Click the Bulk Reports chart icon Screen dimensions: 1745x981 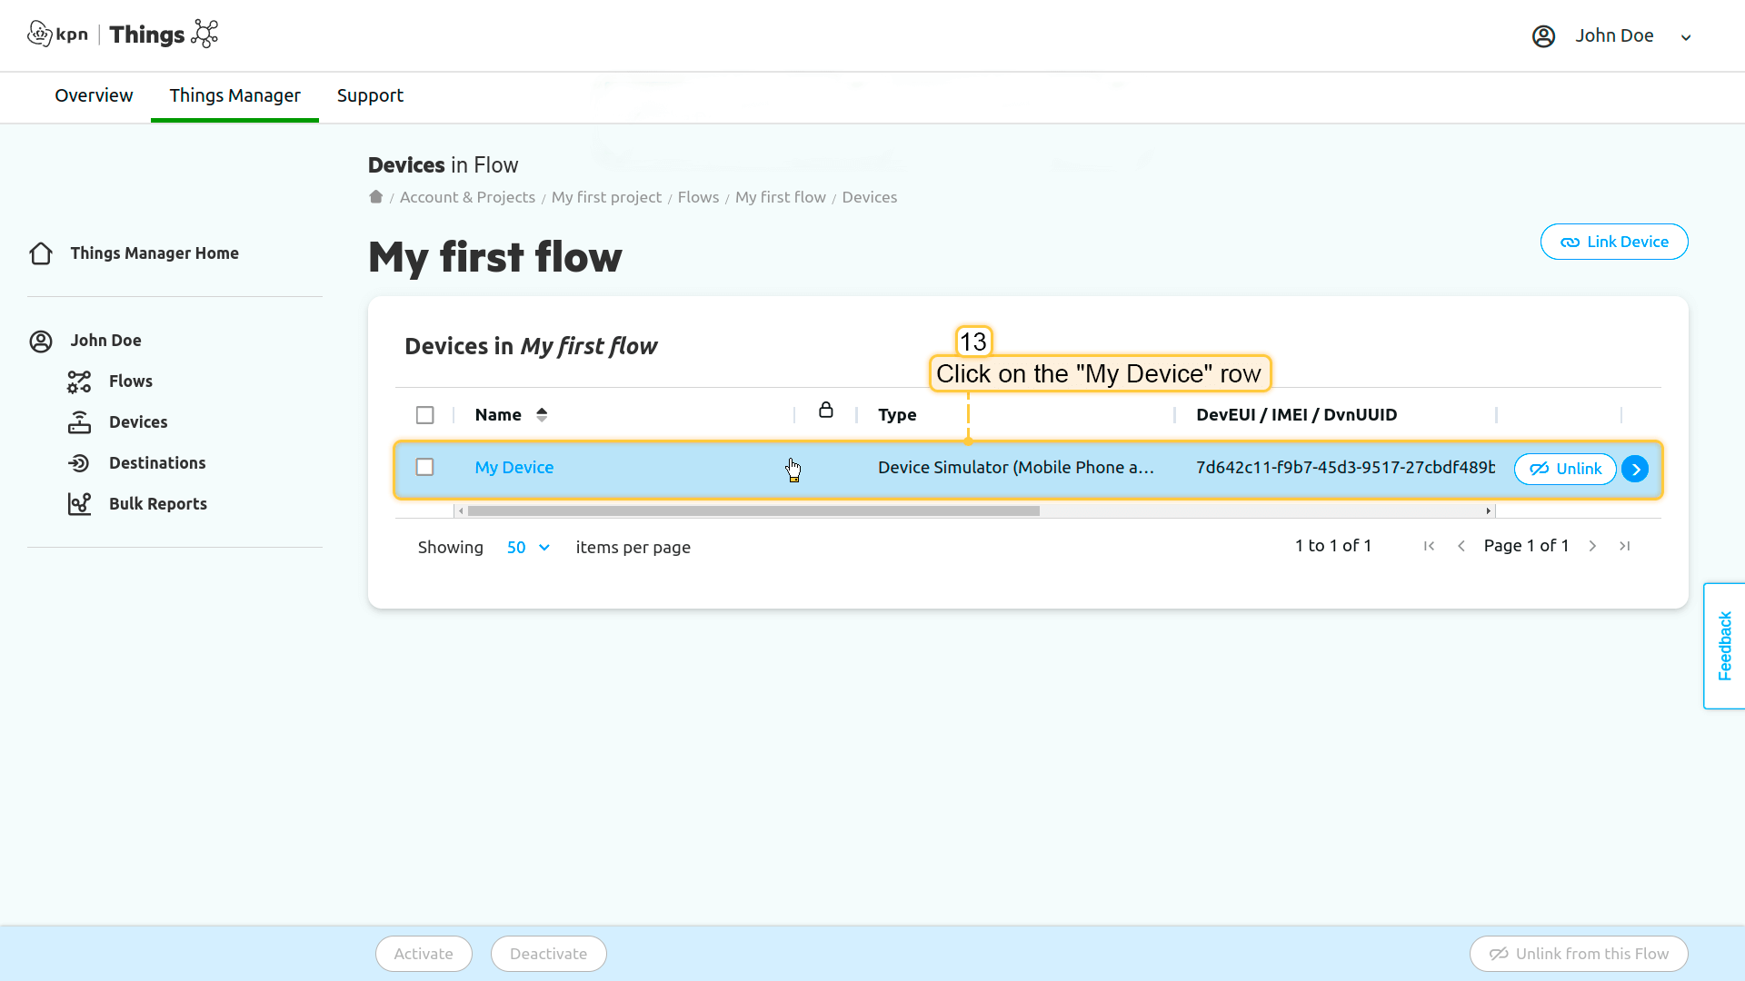click(x=79, y=504)
